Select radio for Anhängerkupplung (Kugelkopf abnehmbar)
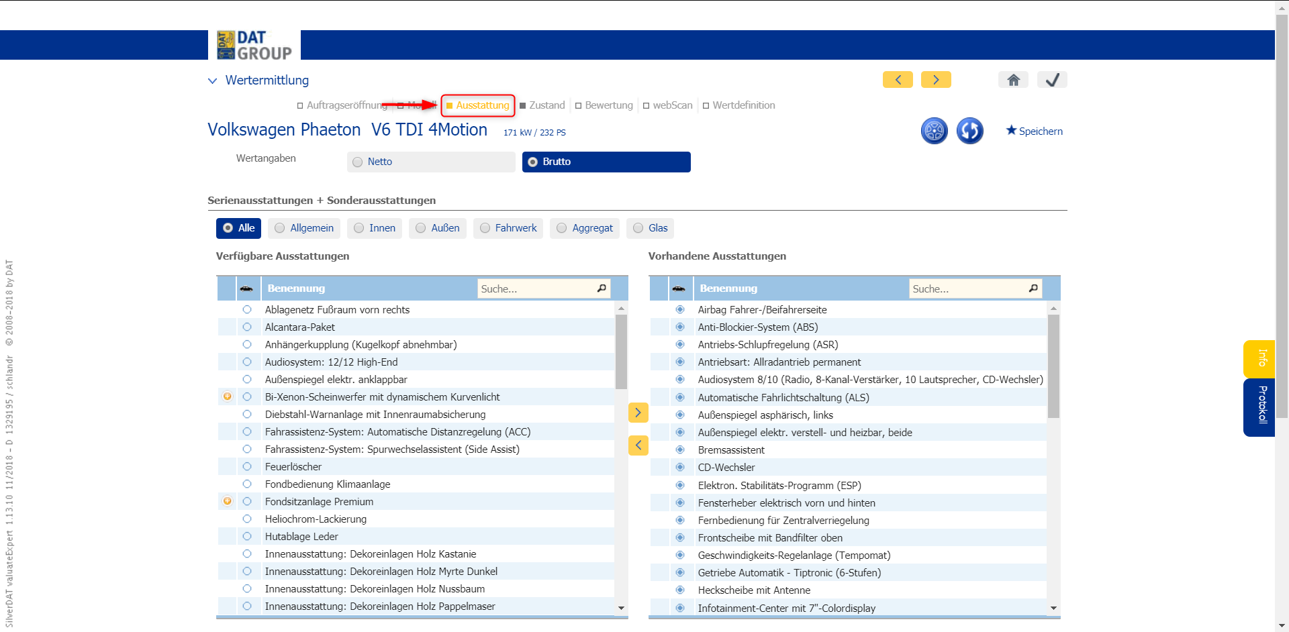Viewport: 1289px width, 632px height. (x=247, y=344)
